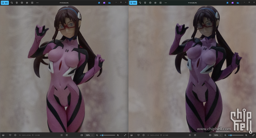Open the Designer app icon in the P1101248.JPG window
The image size is (256, 138).
tap(228, 3)
